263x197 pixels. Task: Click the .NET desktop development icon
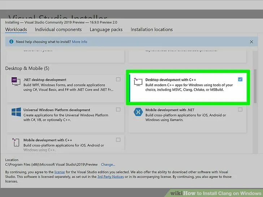(16, 82)
